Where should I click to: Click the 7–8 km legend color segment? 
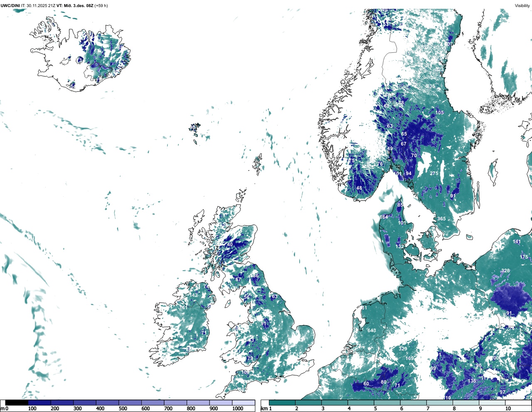(439, 402)
